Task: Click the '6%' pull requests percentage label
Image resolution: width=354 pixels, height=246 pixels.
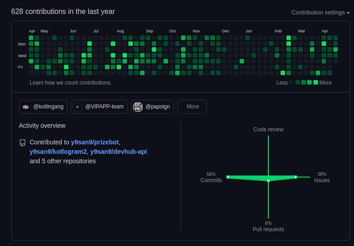Action: click(x=268, y=223)
